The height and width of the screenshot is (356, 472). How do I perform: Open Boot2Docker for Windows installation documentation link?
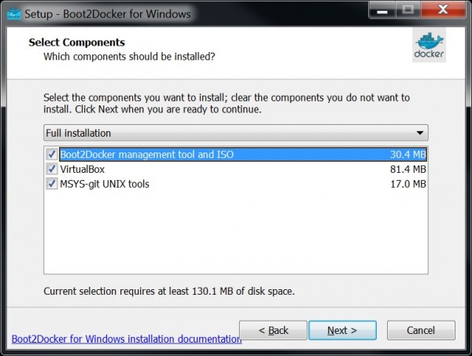(127, 339)
